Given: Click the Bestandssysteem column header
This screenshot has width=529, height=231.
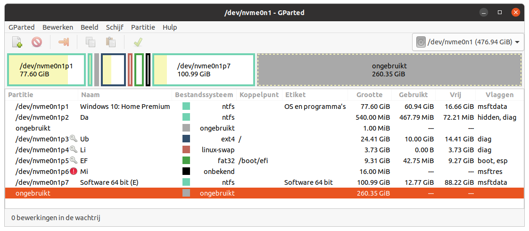Looking at the screenshot, I should [204, 95].
